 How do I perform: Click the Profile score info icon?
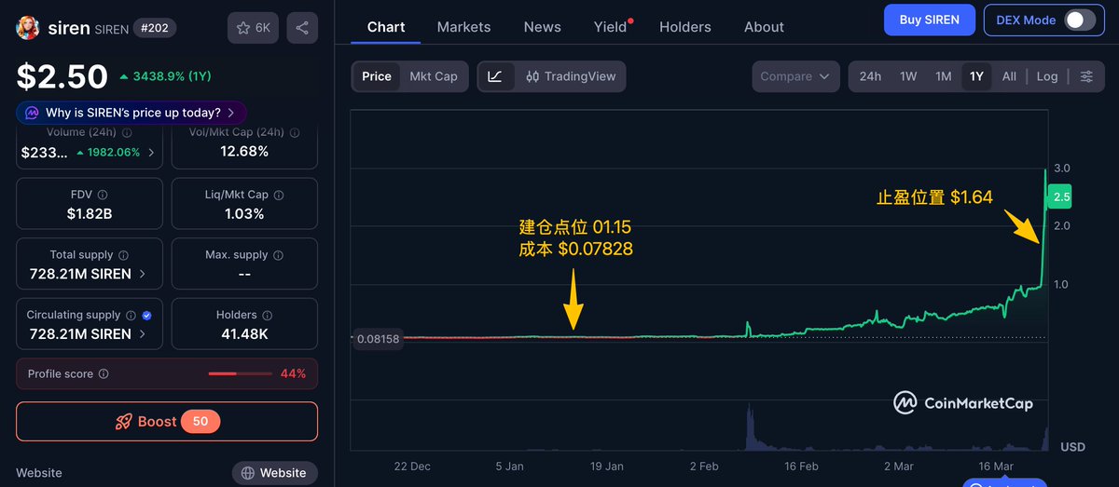[x=104, y=373]
